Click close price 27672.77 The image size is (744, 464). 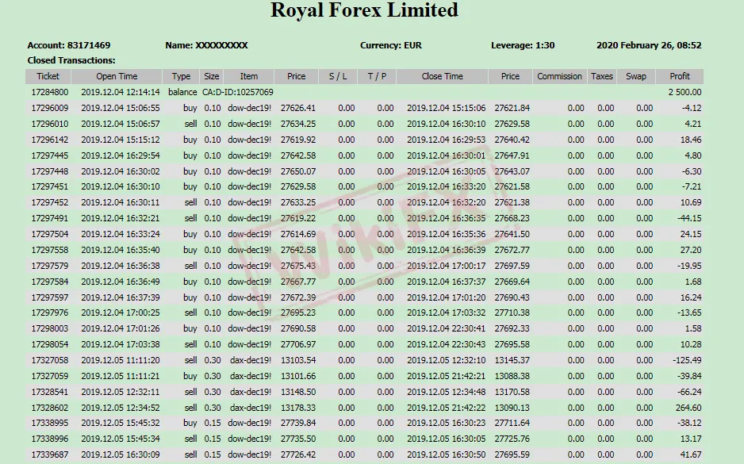(x=512, y=250)
